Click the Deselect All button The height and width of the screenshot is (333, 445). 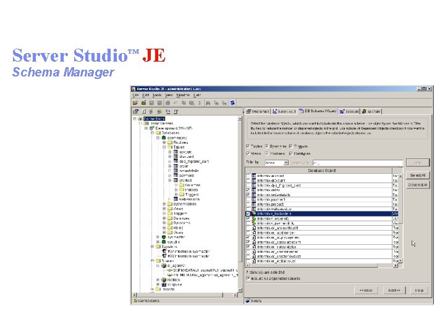[x=418, y=185]
